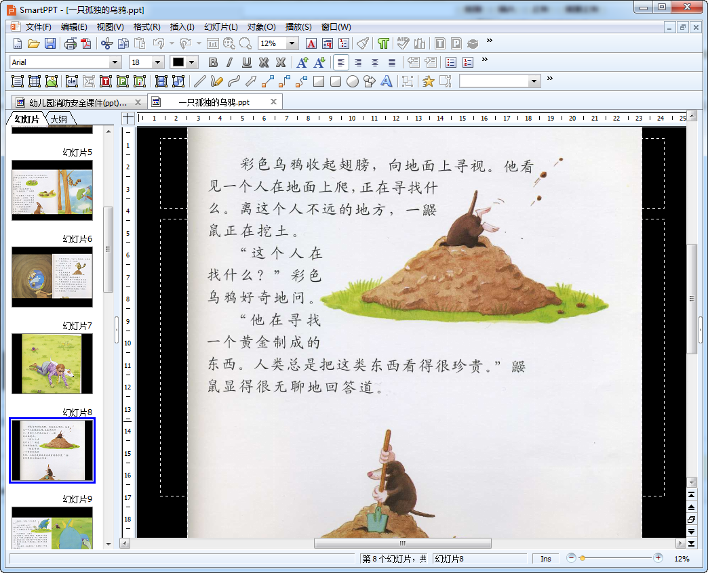Insert a text frame
Image resolution: width=708 pixels, height=573 pixels.
(x=17, y=81)
